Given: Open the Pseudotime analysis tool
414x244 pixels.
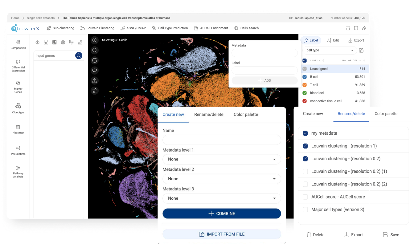Looking at the screenshot, I should point(18,150).
